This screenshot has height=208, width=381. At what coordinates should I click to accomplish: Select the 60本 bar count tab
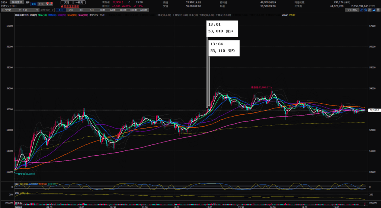[x=113, y=10]
